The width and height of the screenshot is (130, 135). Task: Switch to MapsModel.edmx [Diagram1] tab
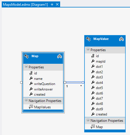click(x=25, y=5)
